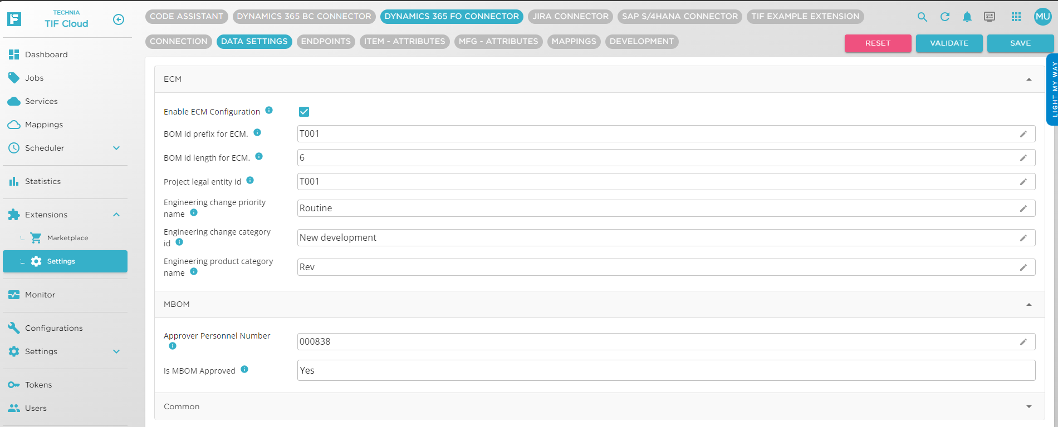This screenshot has width=1058, height=427.
Task: Collapse the ECM section
Action: (1028, 80)
